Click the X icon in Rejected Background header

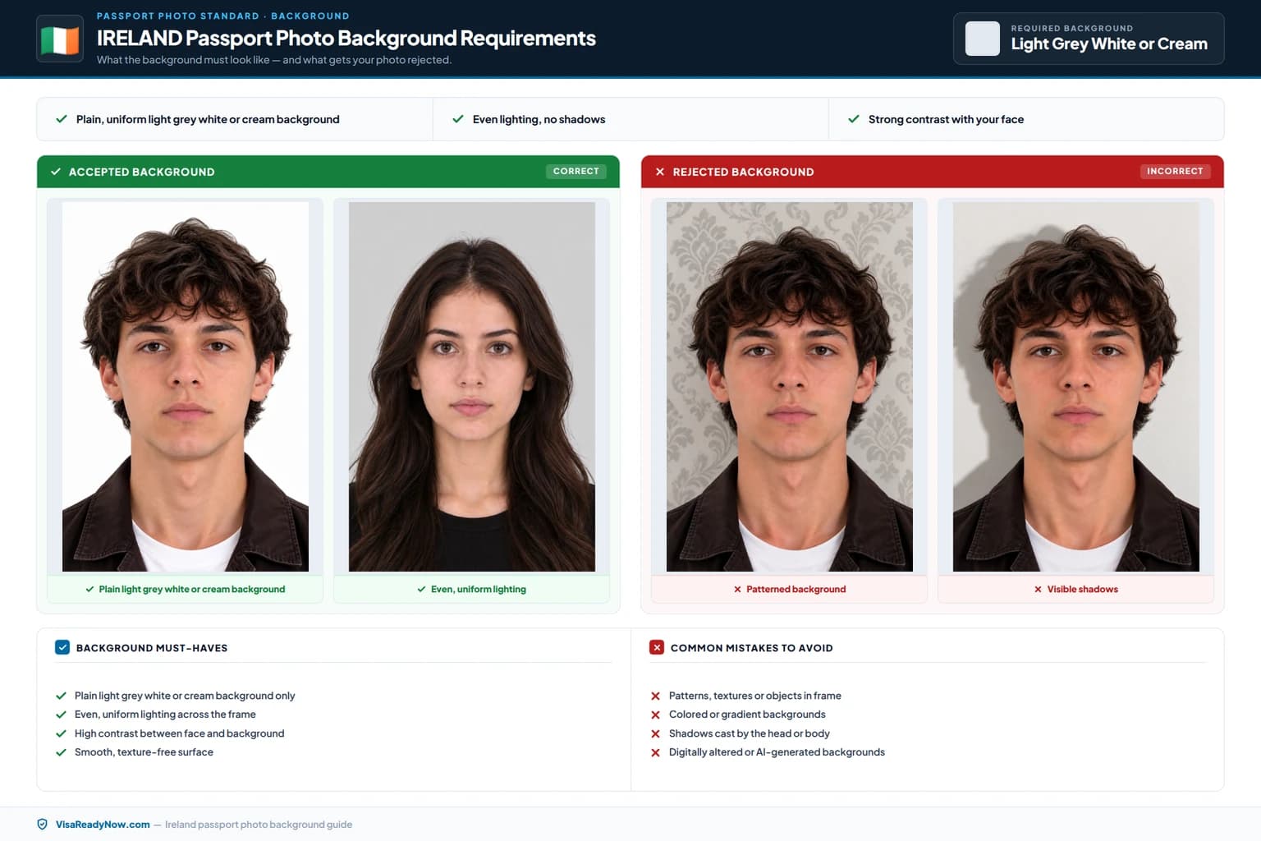660,172
